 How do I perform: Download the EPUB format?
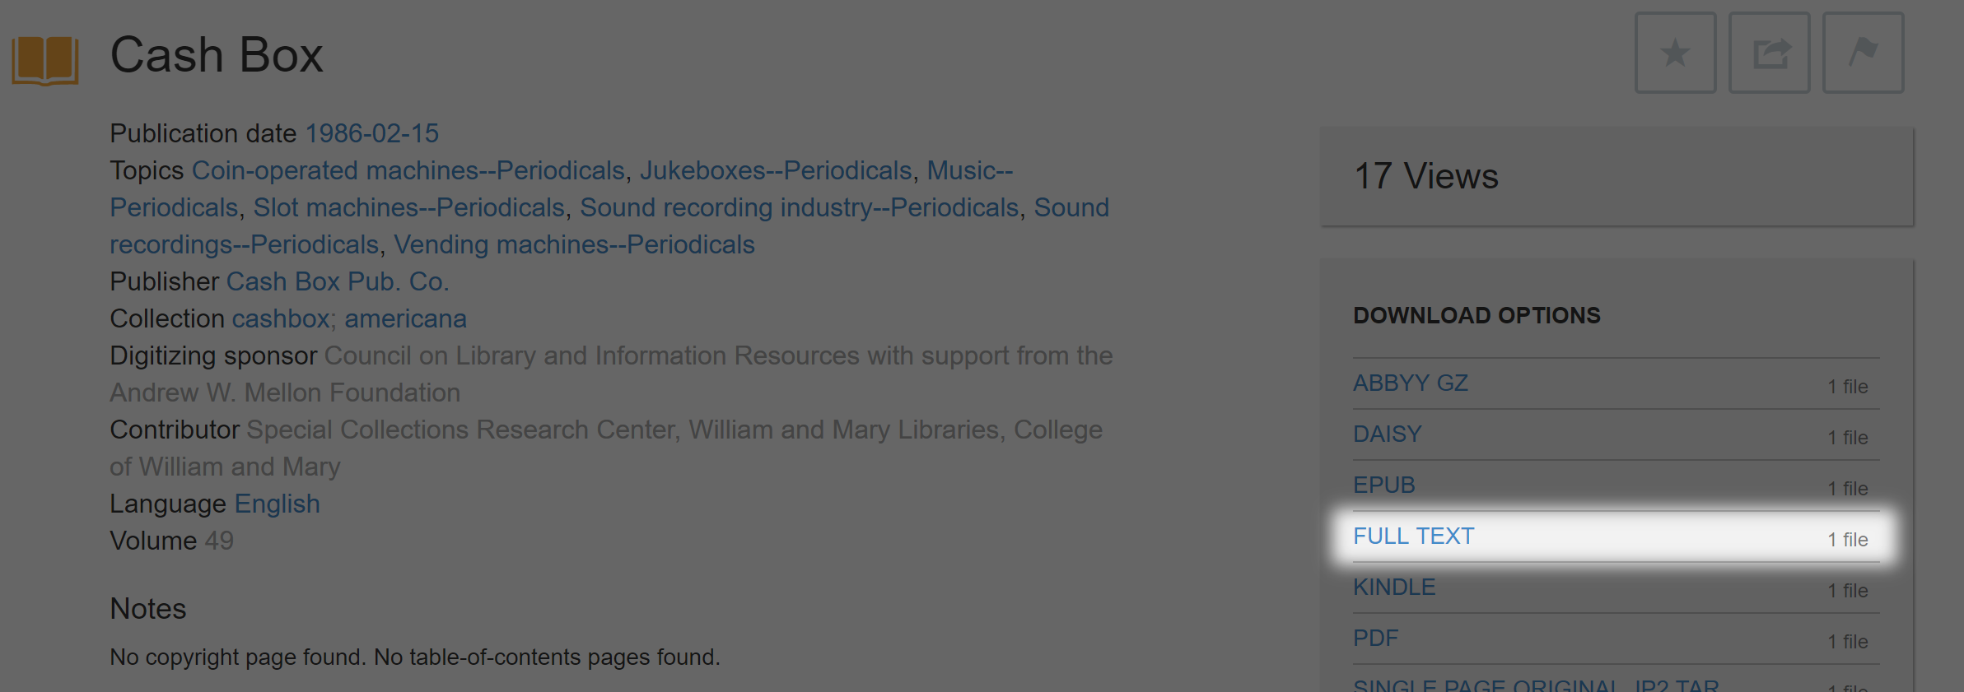[1384, 485]
